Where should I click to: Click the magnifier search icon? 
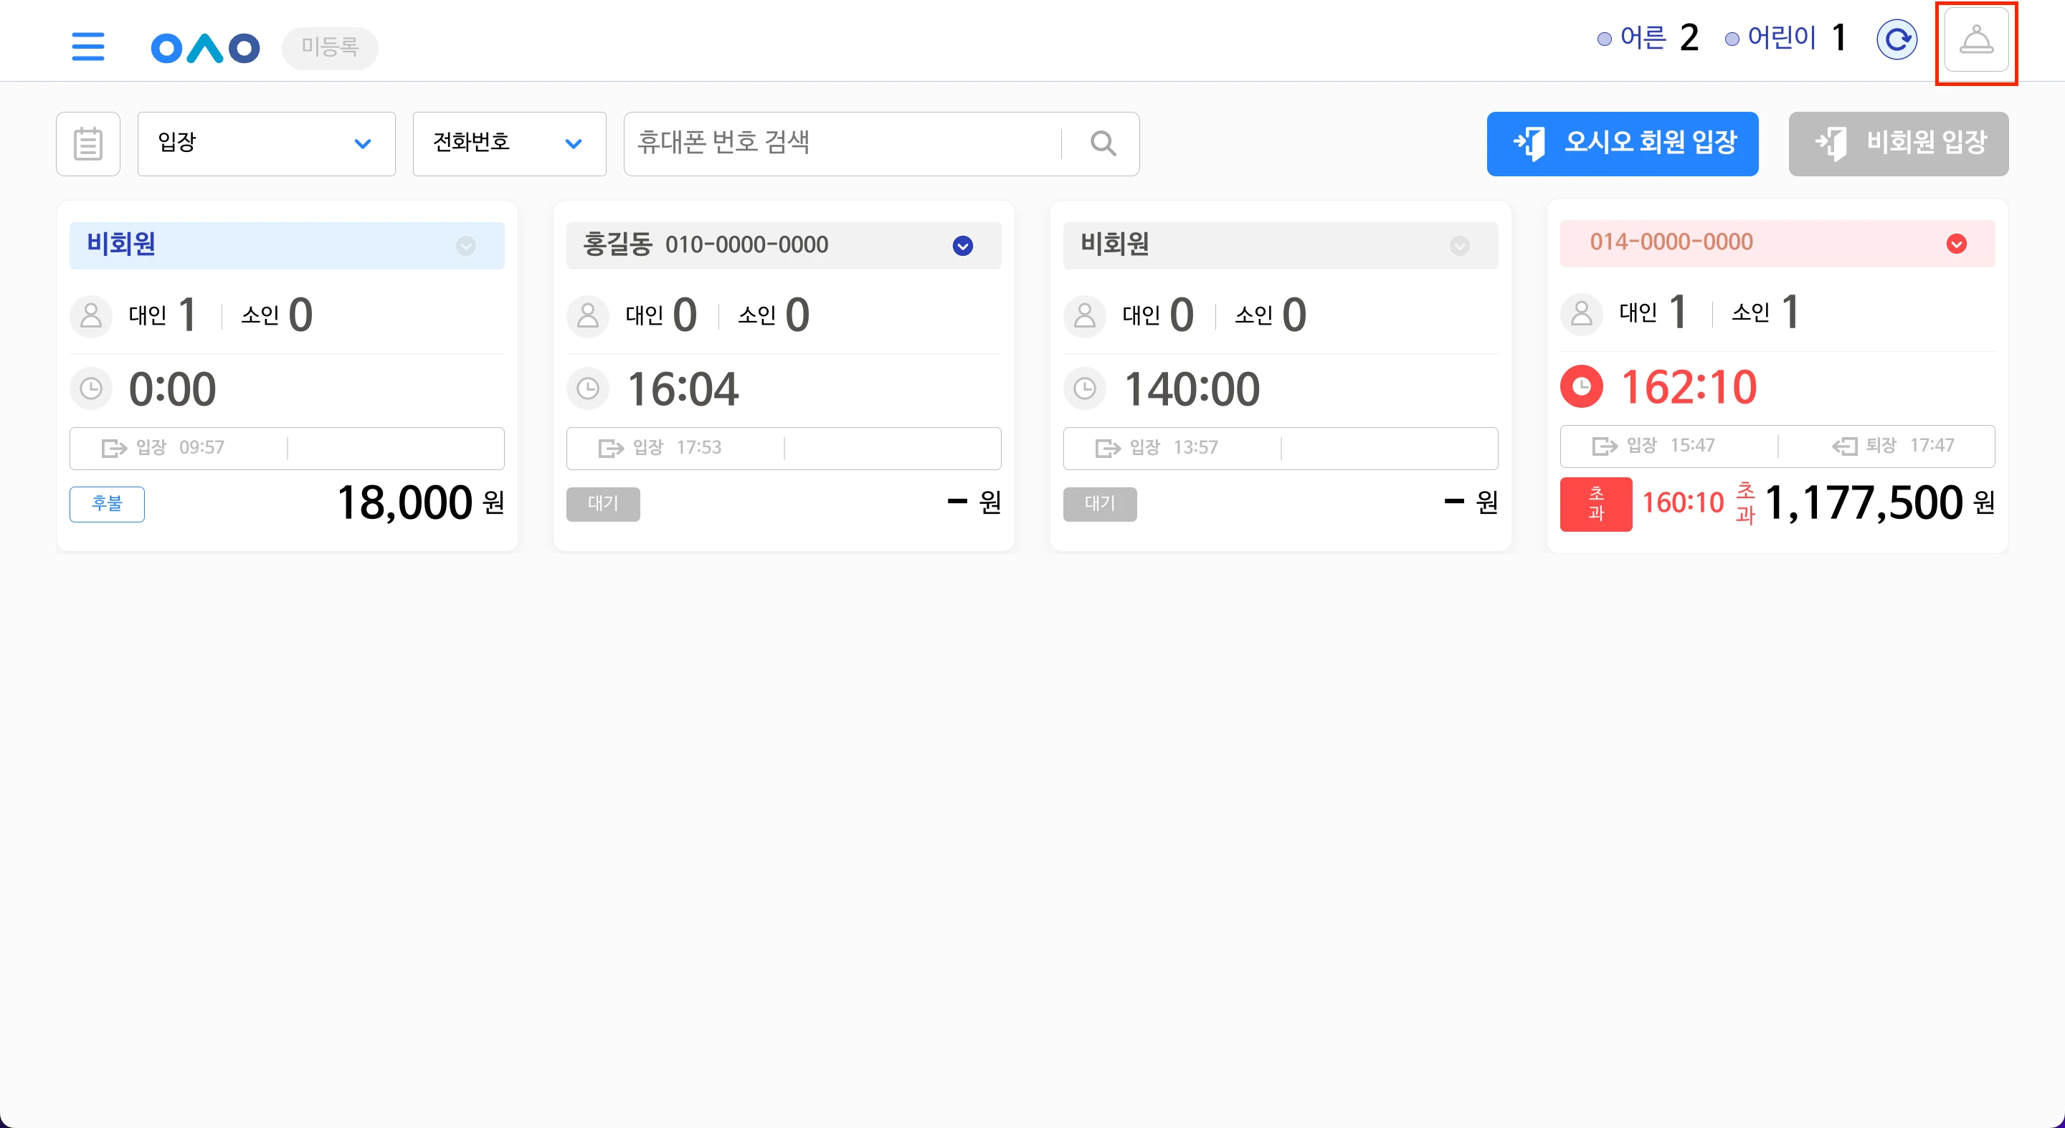click(1103, 143)
